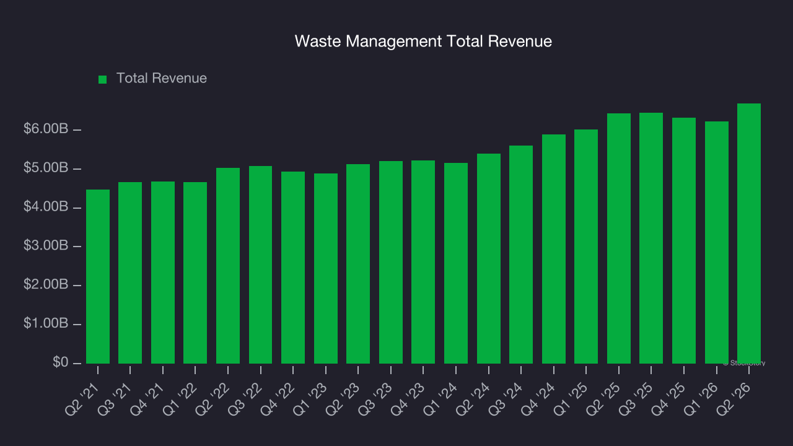This screenshot has width=793, height=446.
Task: Select the Q1 '25 revenue bar
Action: click(586, 247)
